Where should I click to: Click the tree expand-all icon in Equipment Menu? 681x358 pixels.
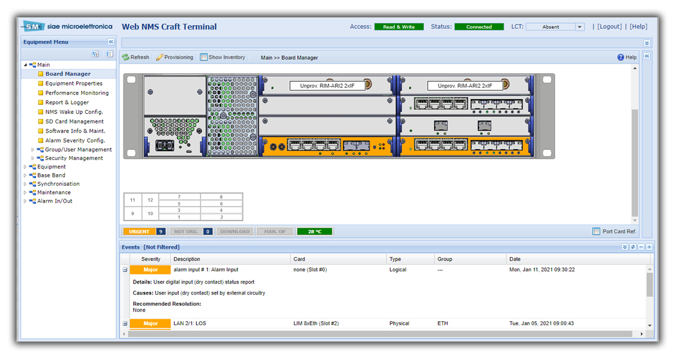tap(96, 54)
